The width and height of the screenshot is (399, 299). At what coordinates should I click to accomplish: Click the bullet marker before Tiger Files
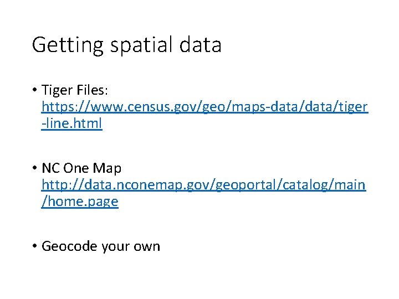(x=34, y=90)
